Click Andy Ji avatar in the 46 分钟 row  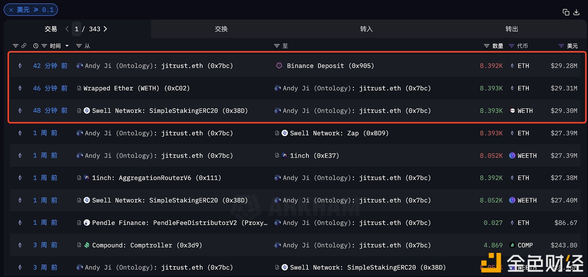(278, 88)
